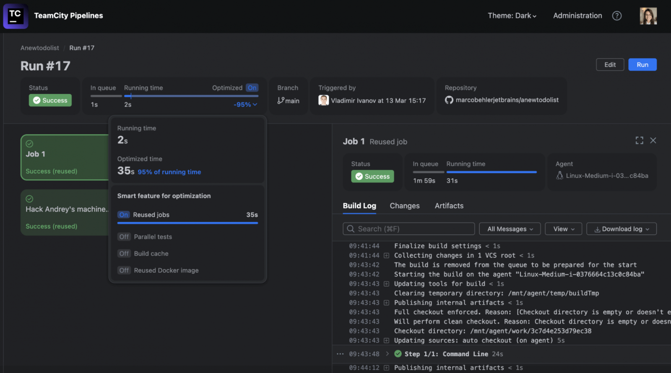The width and height of the screenshot is (671, 373).
Task: Open All Messages filter dropdown
Action: pyautogui.click(x=510, y=229)
